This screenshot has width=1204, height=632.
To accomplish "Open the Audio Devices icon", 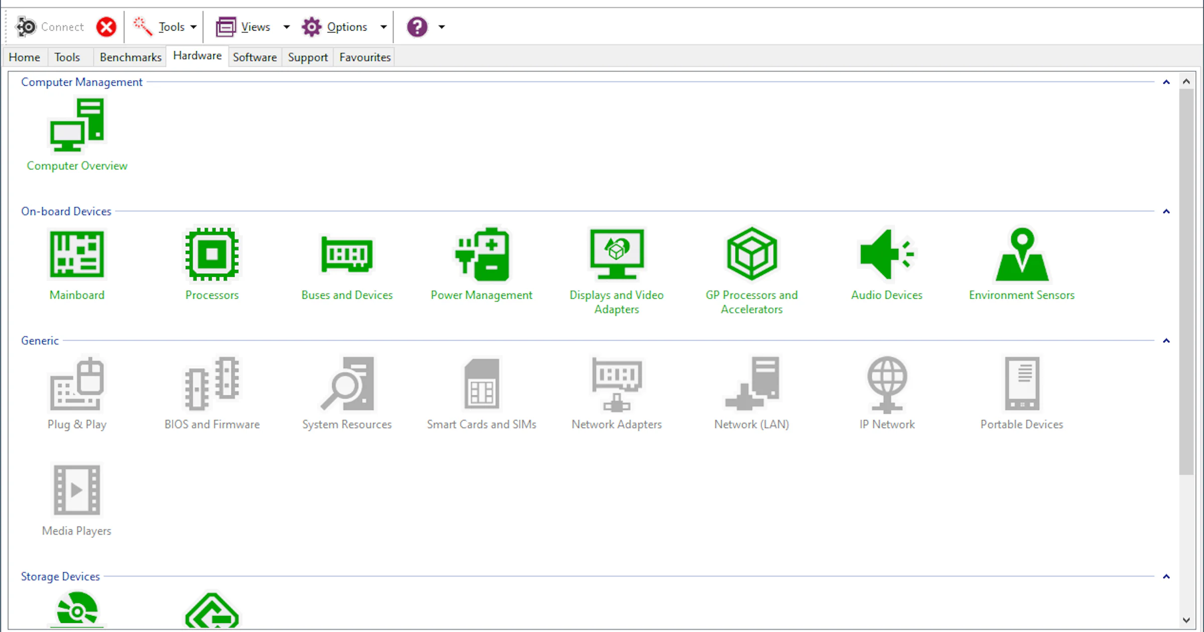I will 886,254.
